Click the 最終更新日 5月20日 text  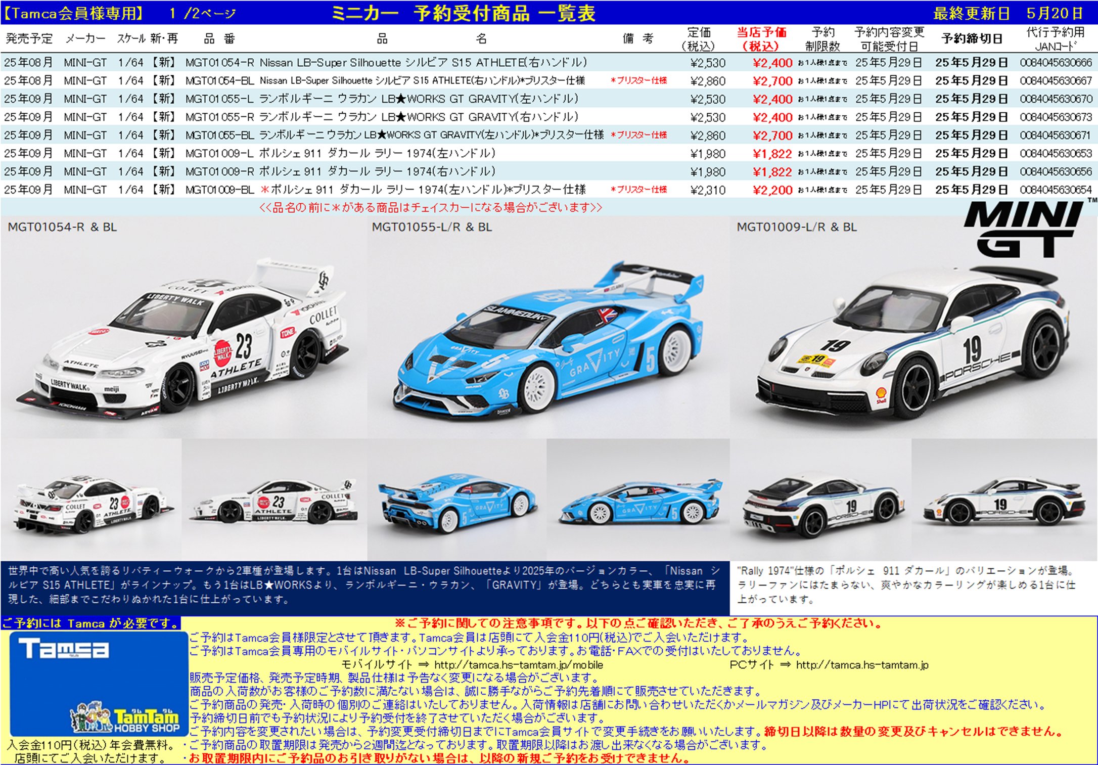click(1008, 13)
